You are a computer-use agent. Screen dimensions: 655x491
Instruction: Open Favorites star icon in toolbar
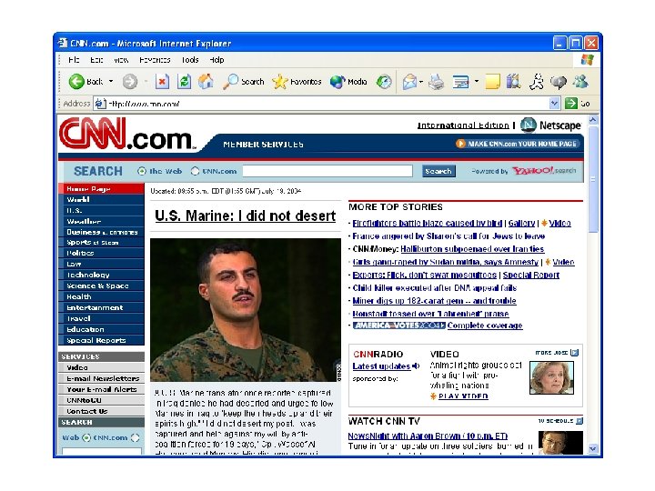click(279, 82)
